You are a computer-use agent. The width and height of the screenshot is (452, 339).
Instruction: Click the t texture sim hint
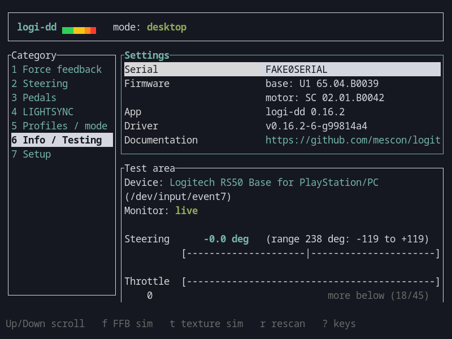[206, 324]
